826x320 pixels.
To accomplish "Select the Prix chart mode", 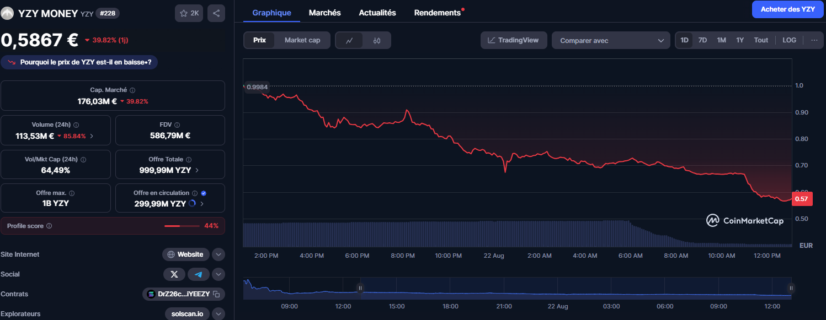I will coord(259,40).
